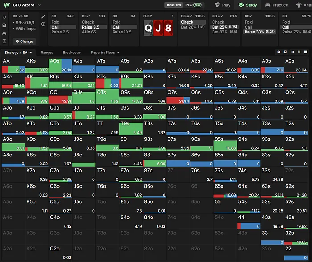The image size is (312, 262).
Task: Select the dense grid view icon
Action: [299, 52]
